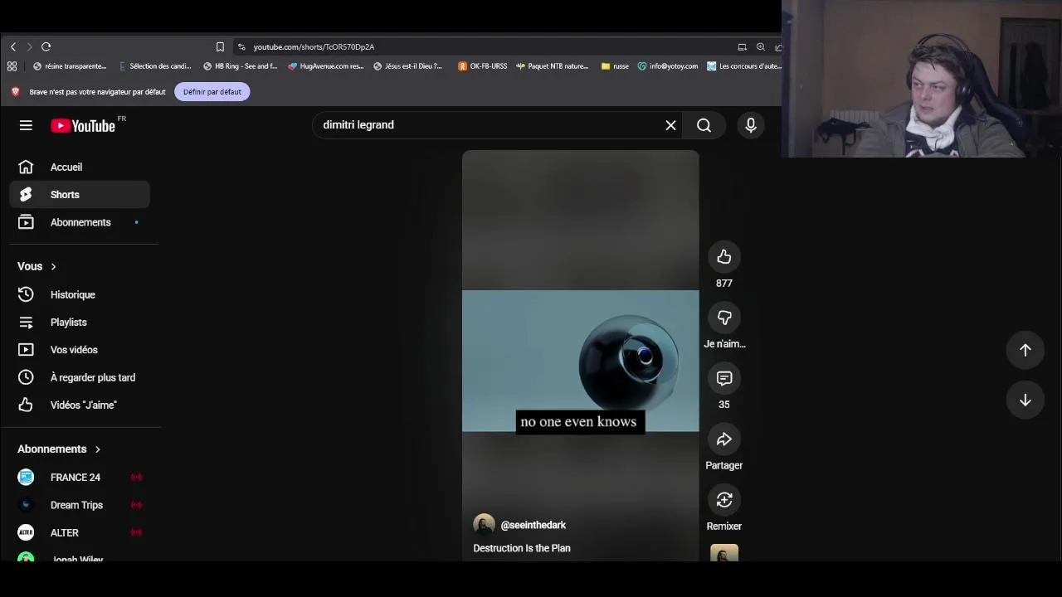Click the Remixer icon

[724, 500]
